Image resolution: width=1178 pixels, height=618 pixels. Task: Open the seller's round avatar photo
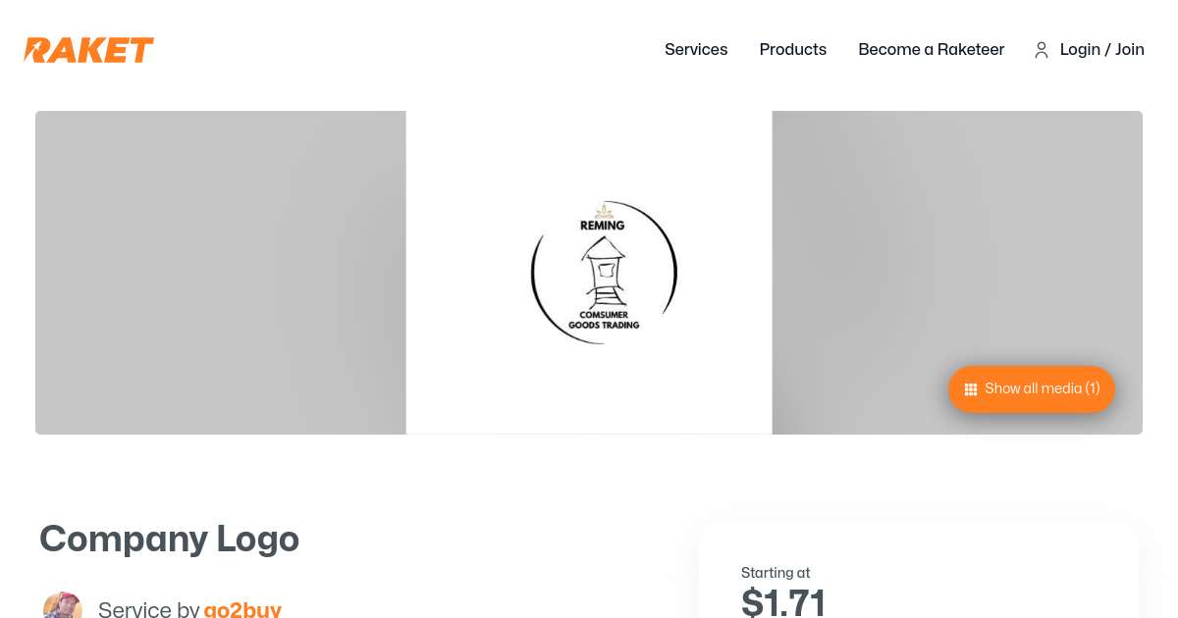click(x=62, y=606)
